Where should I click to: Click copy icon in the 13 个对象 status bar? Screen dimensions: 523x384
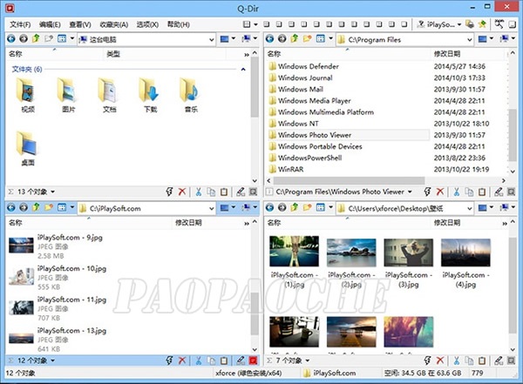211,192
